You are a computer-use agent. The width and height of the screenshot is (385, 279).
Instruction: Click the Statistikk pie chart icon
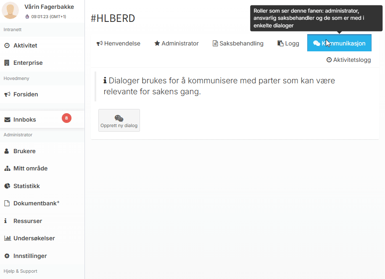(7, 186)
